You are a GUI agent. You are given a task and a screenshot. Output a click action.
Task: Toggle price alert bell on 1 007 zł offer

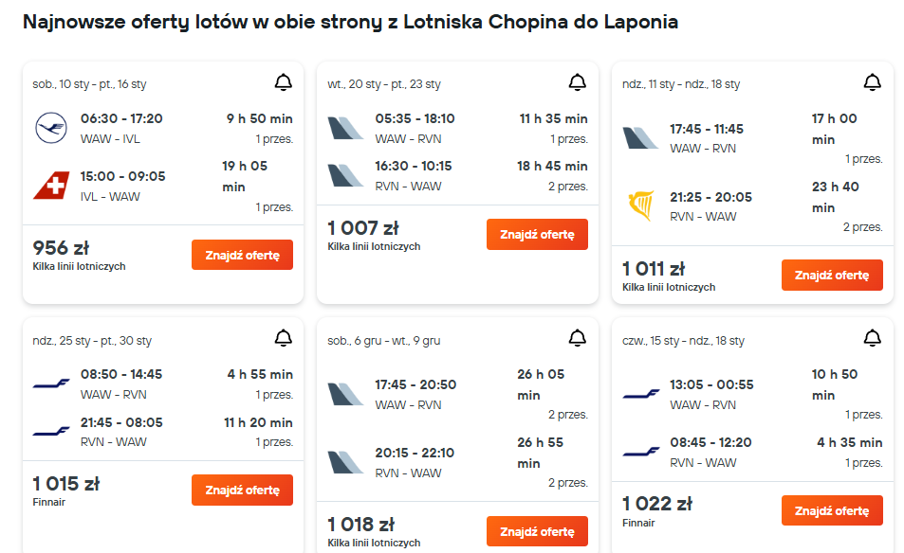tap(578, 83)
